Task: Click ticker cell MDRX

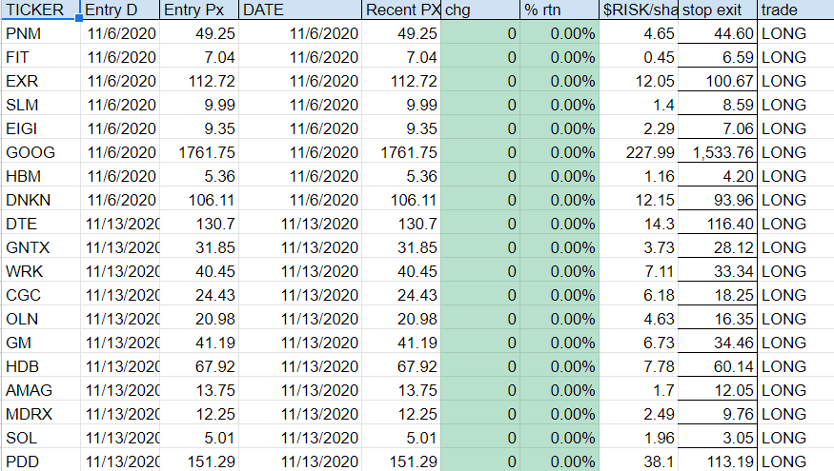Action: click(x=40, y=414)
